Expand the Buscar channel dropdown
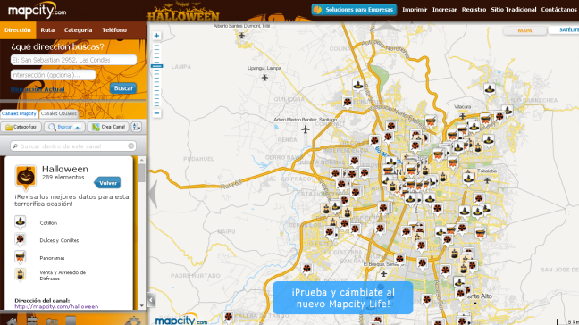Image resolution: width=579 pixels, height=325 pixels. (64, 127)
